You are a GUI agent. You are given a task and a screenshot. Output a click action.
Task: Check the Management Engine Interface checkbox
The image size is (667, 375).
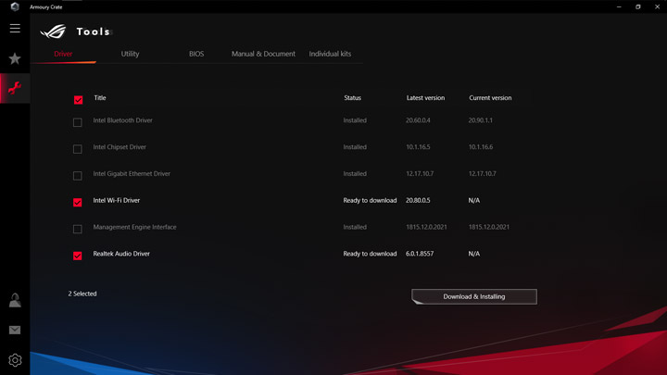pyautogui.click(x=78, y=230)
